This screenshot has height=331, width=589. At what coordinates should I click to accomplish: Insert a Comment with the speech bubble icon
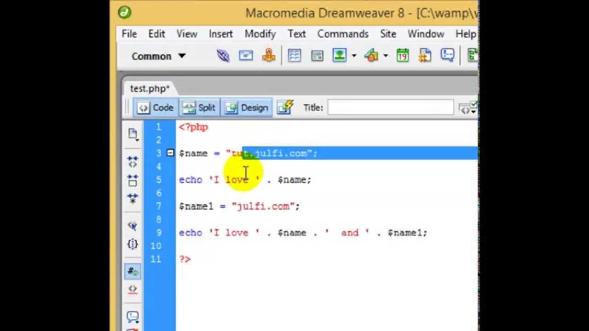point(447,56)
